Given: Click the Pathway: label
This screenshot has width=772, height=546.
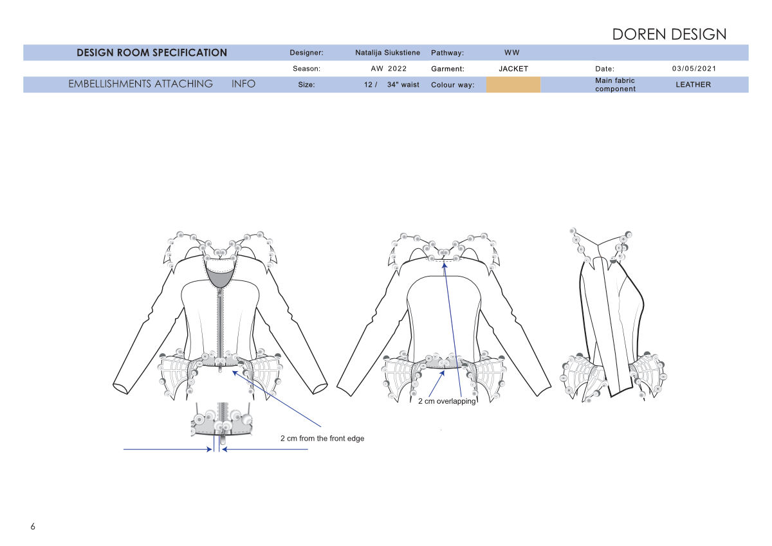Looking at the screenshot, I should 447,53.
